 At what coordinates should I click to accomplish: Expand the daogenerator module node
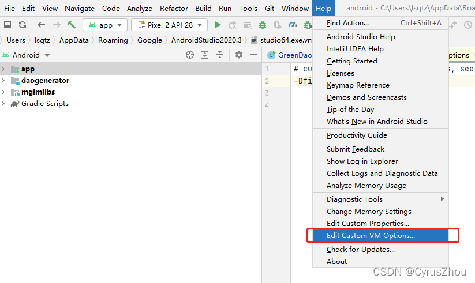[3, 81]
